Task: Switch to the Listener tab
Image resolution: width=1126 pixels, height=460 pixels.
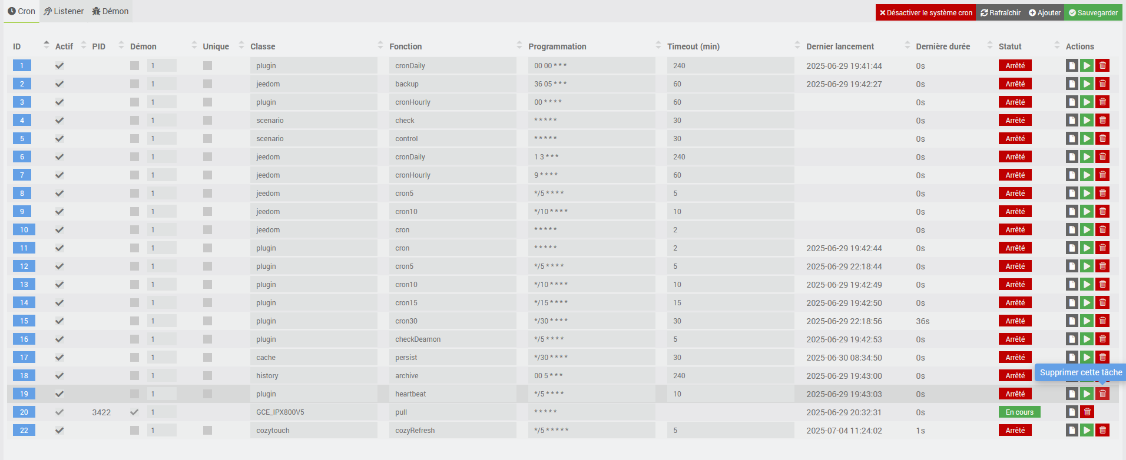Action: (64, 11)
